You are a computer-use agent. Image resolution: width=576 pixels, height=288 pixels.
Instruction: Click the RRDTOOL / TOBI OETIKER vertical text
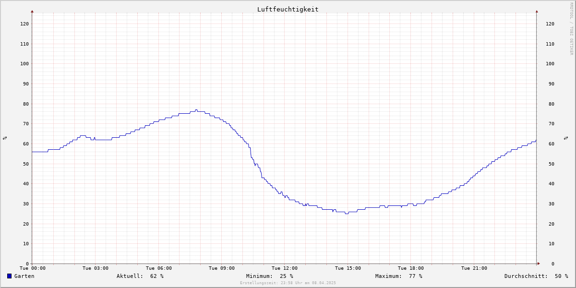(571, 28)
